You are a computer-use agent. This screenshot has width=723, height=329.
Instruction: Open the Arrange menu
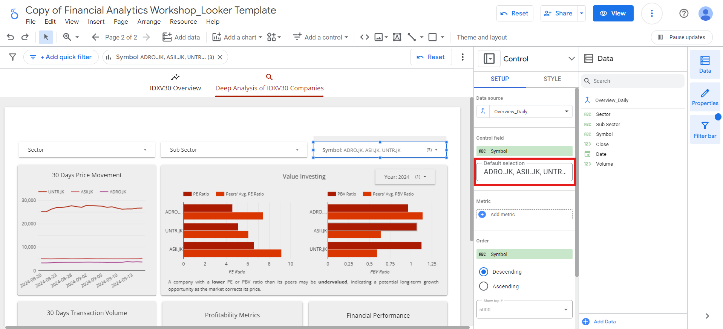(149, 21)
